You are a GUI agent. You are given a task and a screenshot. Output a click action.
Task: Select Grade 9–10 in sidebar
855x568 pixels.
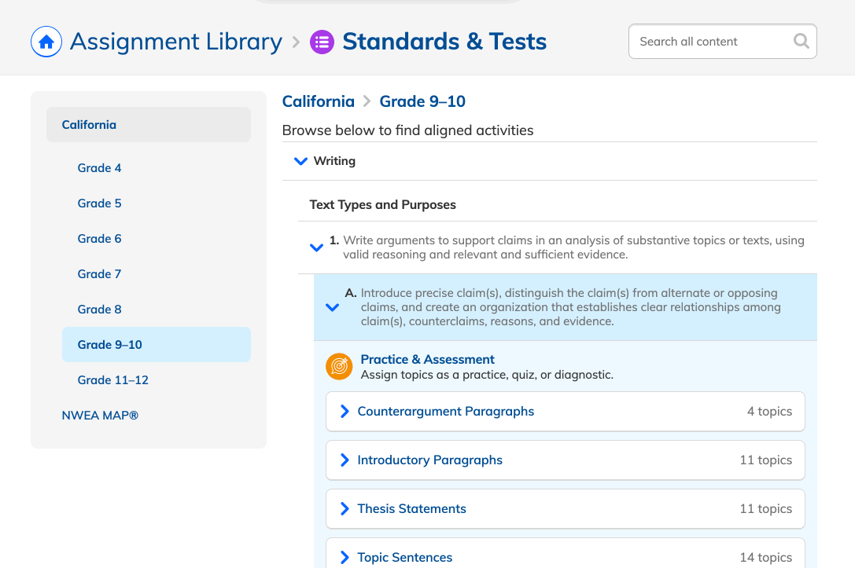[x=156, y=345]
